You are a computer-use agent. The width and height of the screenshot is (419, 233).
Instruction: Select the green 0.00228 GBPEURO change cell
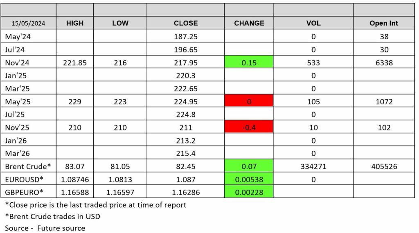(x=249, y=192)
